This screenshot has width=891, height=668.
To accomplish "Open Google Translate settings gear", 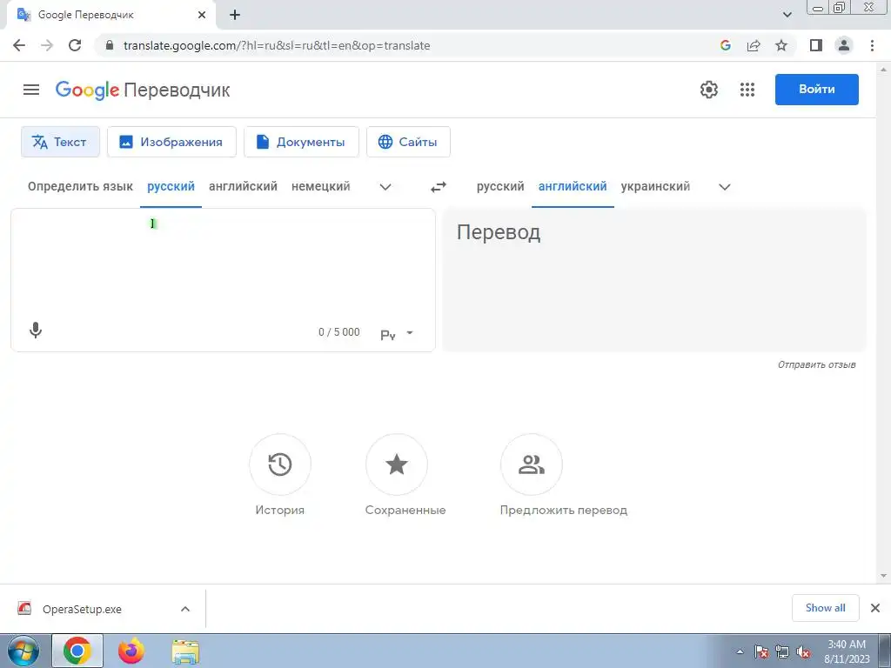I will coord(708,90).
